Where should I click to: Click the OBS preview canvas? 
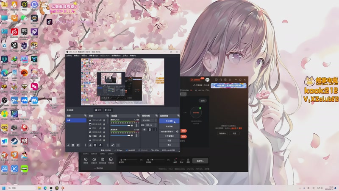tap(122, 82)
